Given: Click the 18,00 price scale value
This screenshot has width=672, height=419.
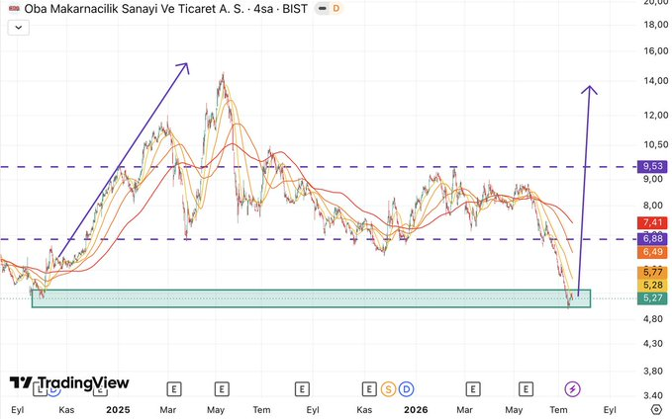Looking at the screenshot, I should [656, 25].
